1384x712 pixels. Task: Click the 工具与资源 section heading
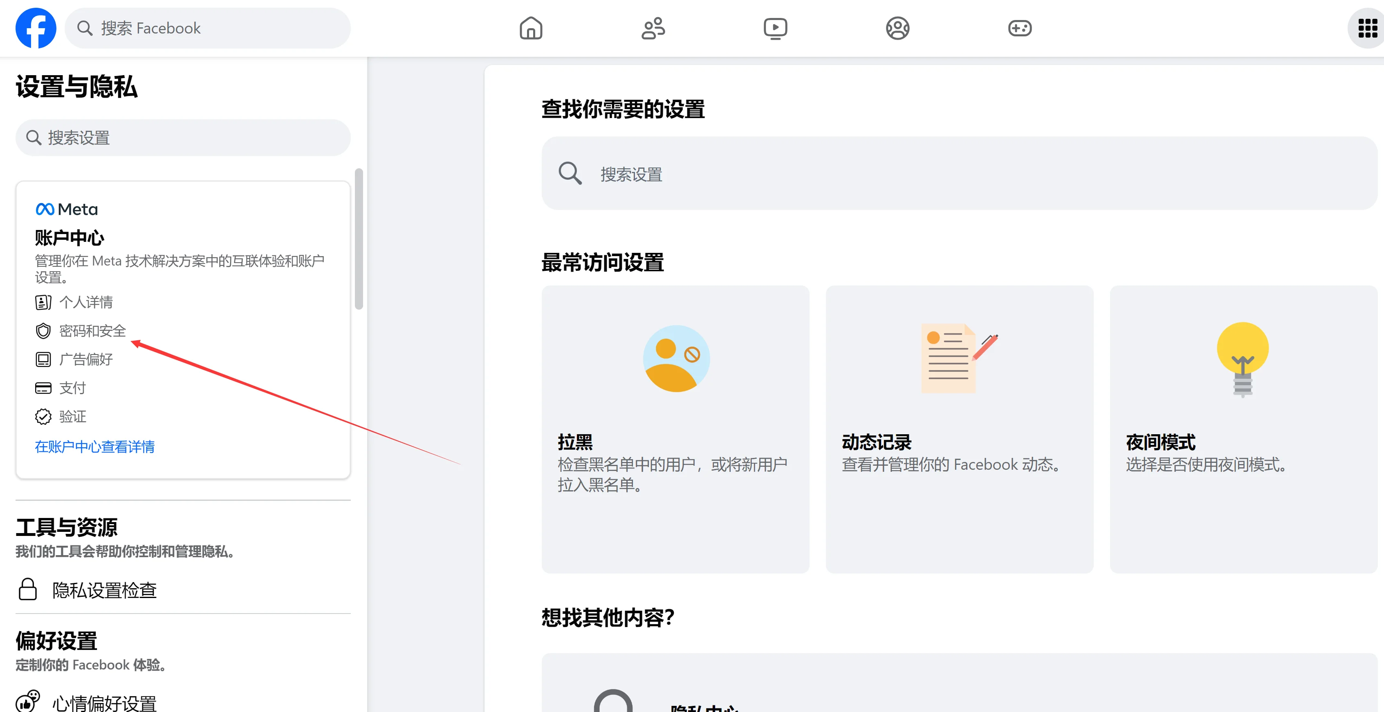[67, 527]
